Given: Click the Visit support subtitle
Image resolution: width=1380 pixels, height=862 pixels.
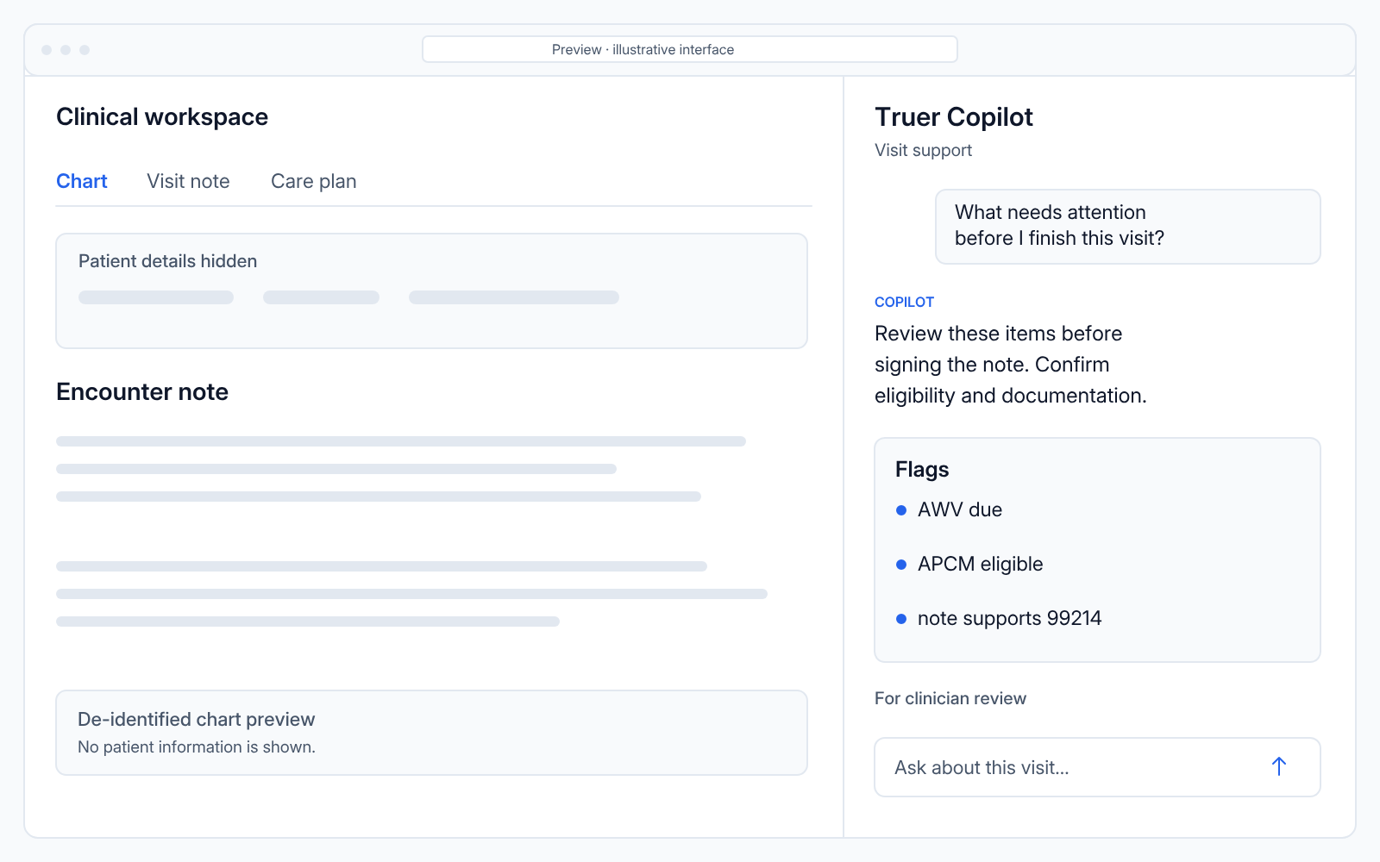Looking at the screenshot, I should coord(923,150).
